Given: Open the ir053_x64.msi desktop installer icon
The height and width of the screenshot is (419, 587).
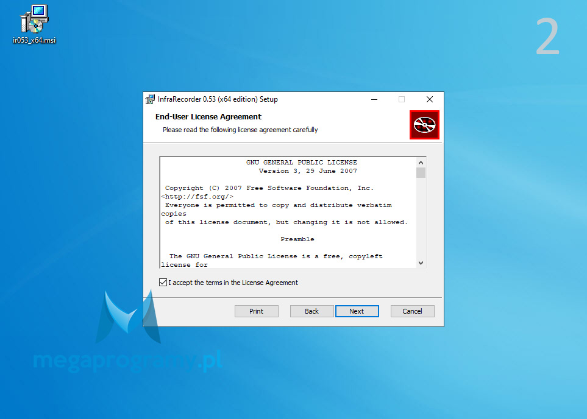Looking at the screenshot, I should pyautogui.click(x=34, y=24).
